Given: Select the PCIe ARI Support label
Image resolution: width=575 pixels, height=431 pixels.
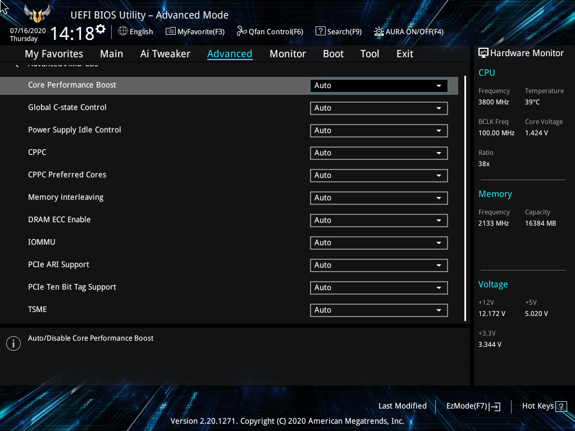Looking at the screenshot, I should point(58,265).
